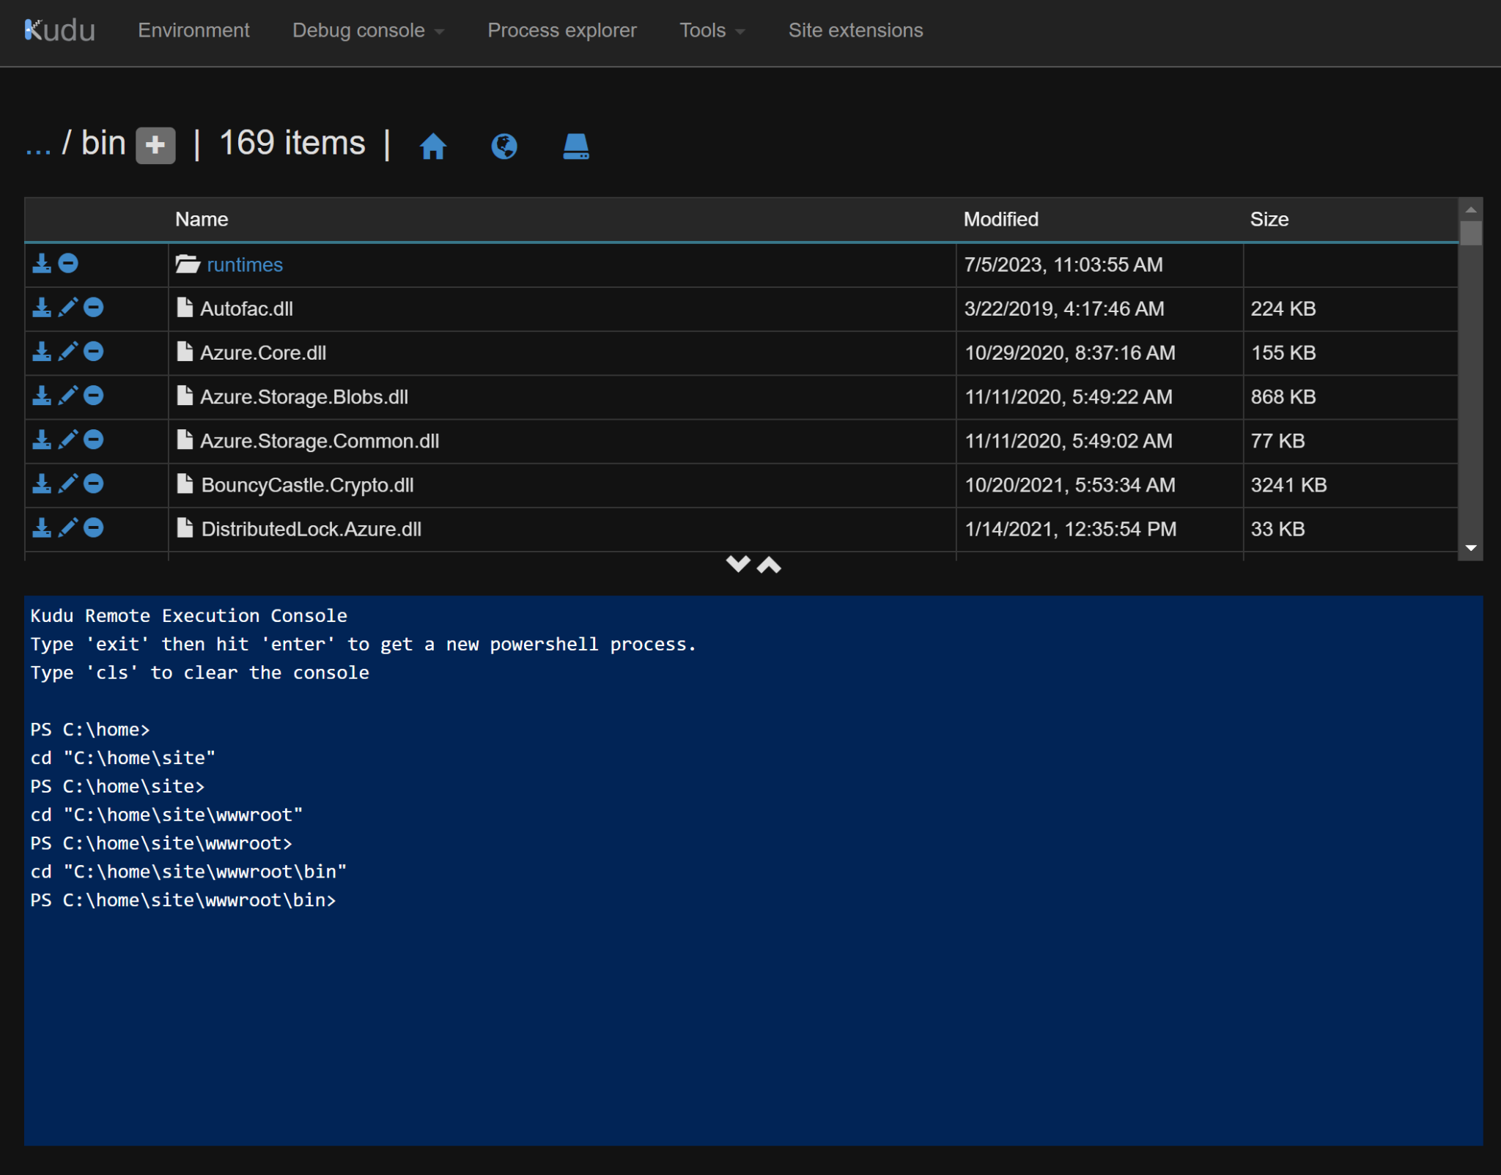This screenshot has width=1501, height=1175.
Task: Edit Azure.Core.dll
Action: pyautogui.click(x=67, y=352)
